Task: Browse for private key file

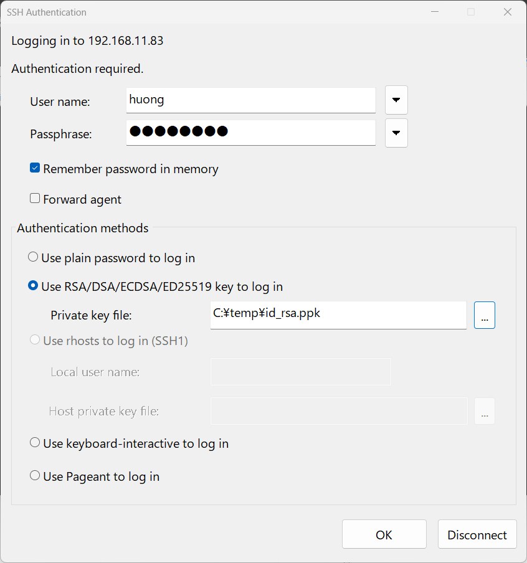Action: (484, 315)
